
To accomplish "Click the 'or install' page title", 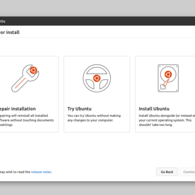I will [x=10, y=32].
